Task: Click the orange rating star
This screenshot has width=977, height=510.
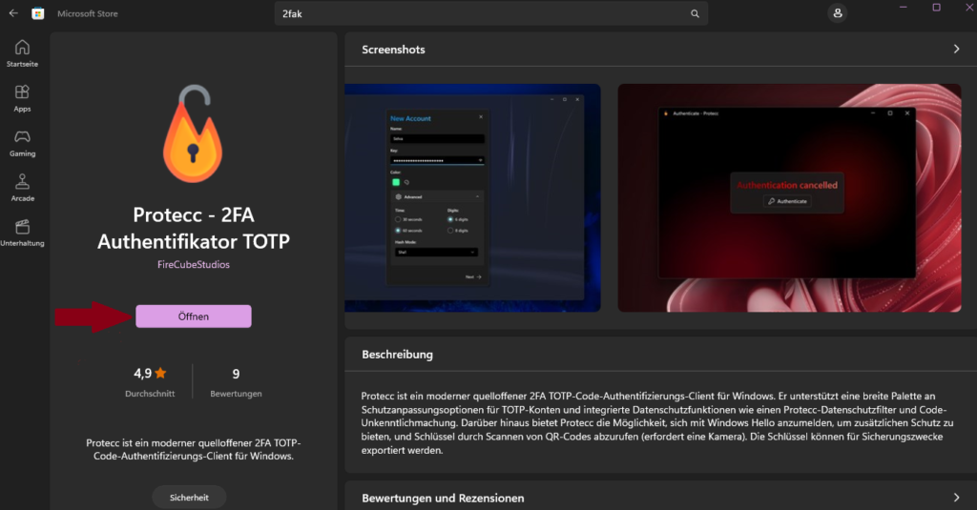Action: coord(160,373)
